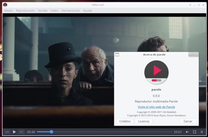Maximize the video.avi window
This screenshot has height=137, width=208.
click(x=199, y=5)
